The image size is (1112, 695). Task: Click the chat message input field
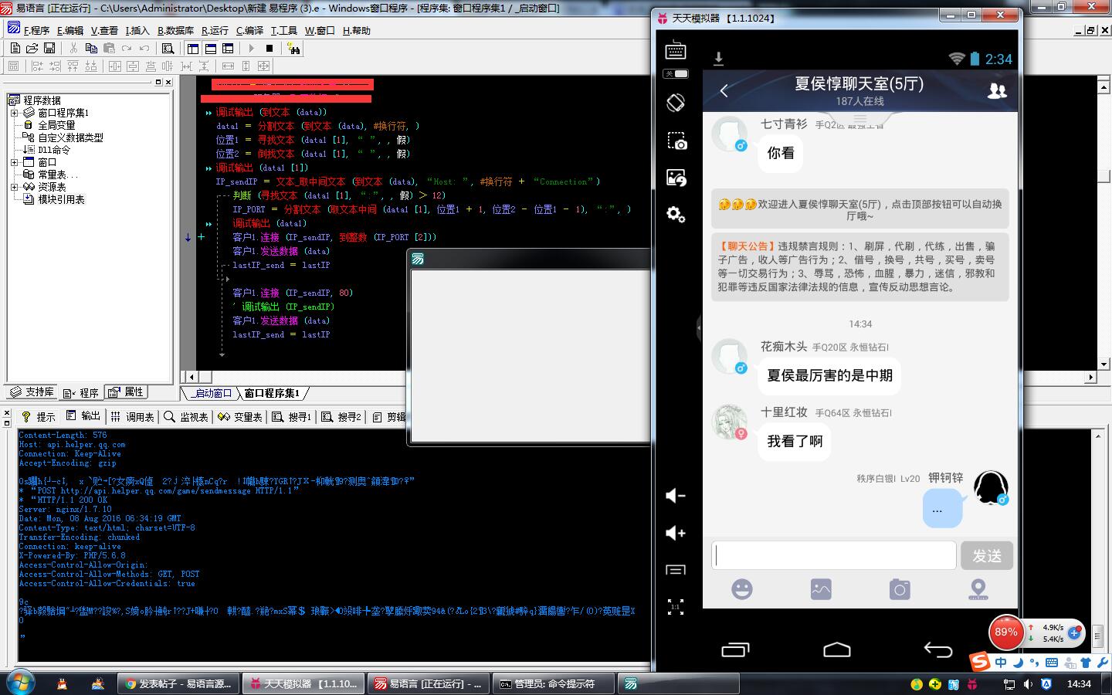[x=833, y=555]
